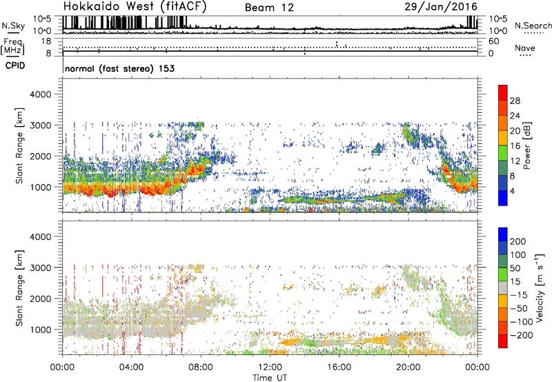Select the 'Beam 12' header label
Image resolution: width=552 pixels, height=382 pixels.
point(269,8)
